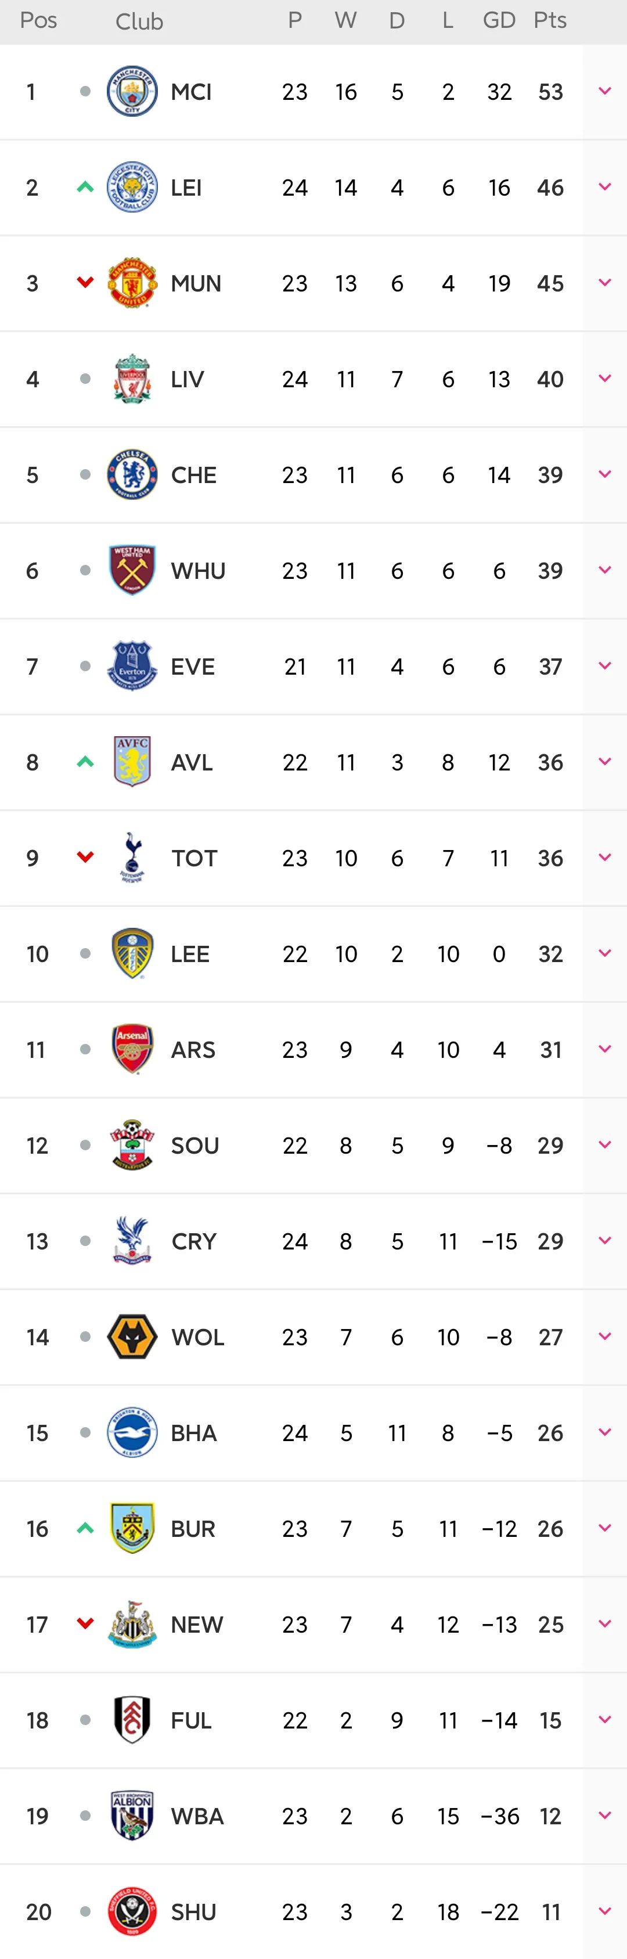Open the Manchester United crest
The width and height of the screenshot is (627, 1959).
click(x=132, y=283)
